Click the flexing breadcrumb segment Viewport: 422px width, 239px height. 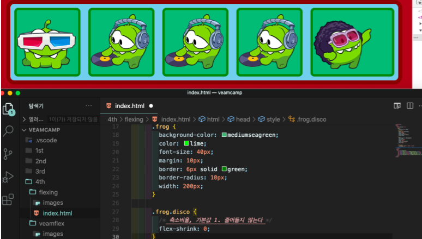[x=134, y=119]
